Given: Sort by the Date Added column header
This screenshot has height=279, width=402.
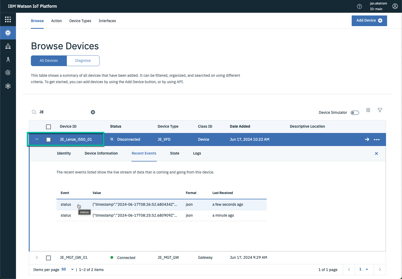Looking at the screenshot, I should click(x=240, y=126).
